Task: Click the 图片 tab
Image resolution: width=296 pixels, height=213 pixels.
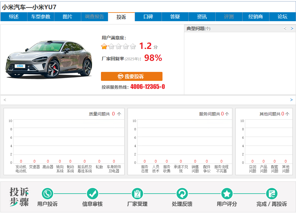Action: click(x=68, y=17)
